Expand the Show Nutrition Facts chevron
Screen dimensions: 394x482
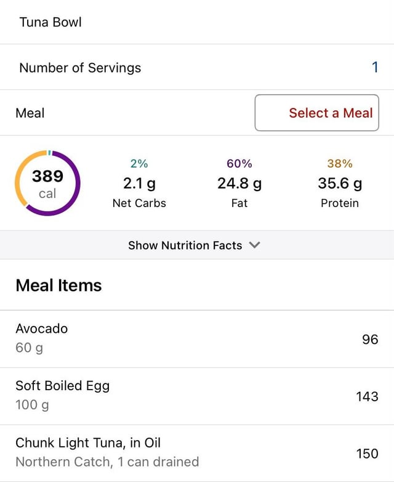(x=255, y=245)
